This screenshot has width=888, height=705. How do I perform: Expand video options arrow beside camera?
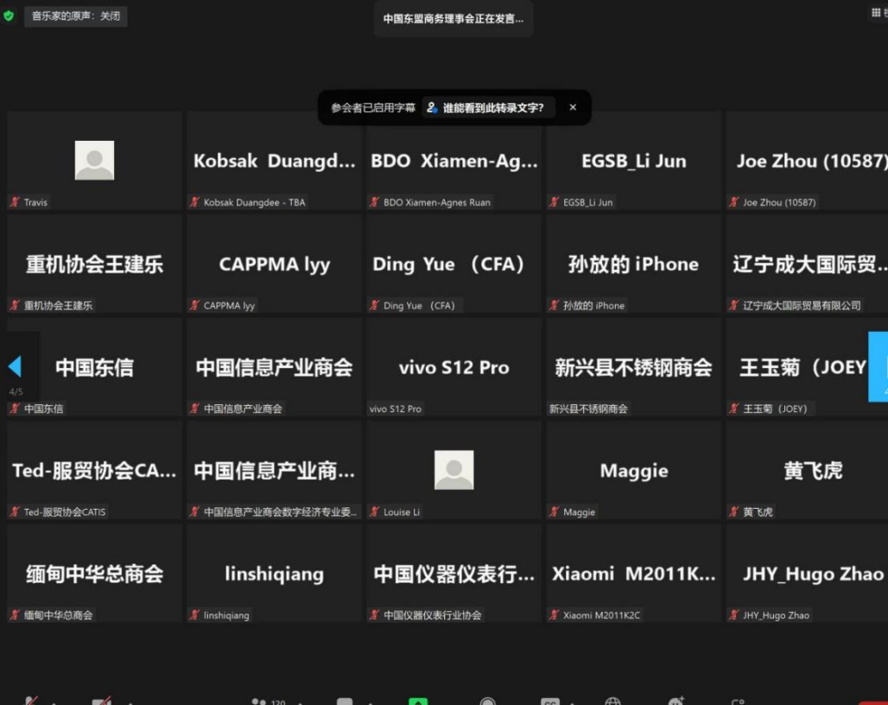[x=130, y=702]
